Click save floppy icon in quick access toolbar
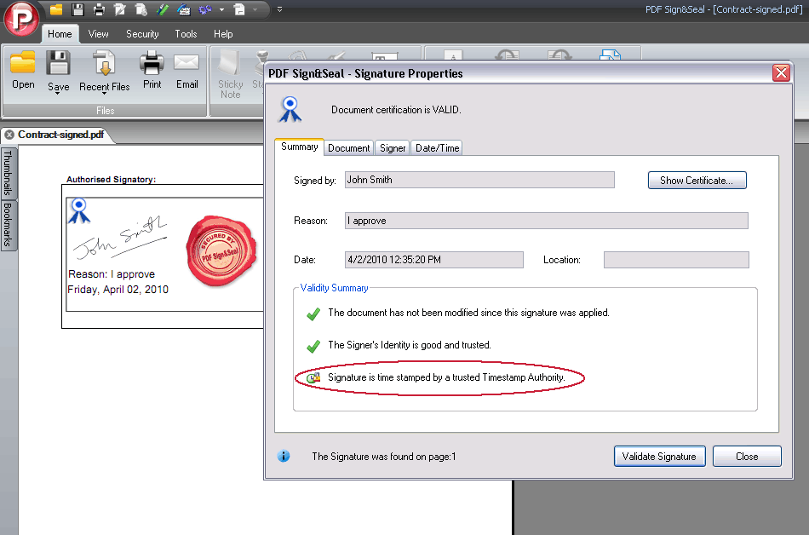The image size is (809, 535). tap(78, 10)
